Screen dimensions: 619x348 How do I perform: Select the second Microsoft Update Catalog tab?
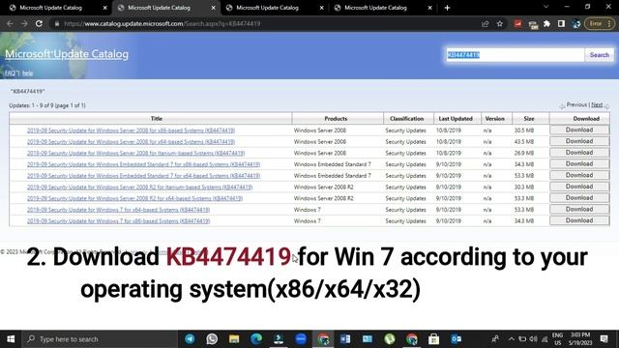click(165, 8)
